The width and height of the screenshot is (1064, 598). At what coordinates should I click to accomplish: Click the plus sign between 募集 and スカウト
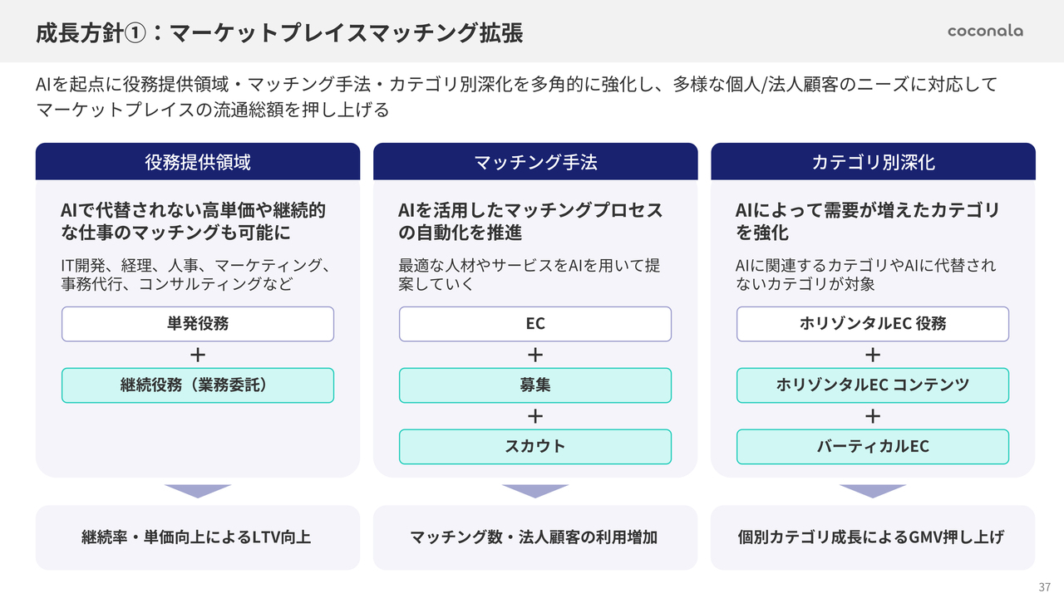point(535,416)
